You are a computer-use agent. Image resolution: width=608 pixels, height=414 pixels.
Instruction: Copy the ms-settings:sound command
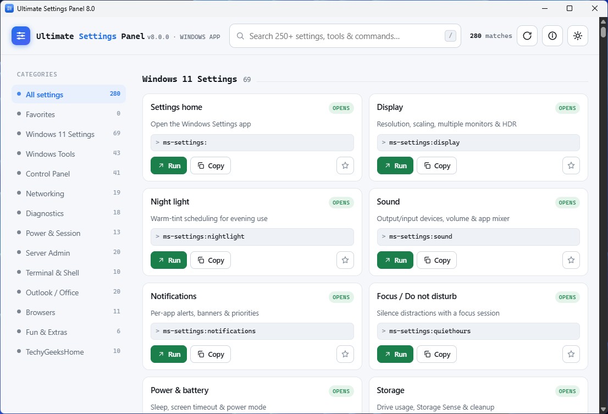pos(436,260)
